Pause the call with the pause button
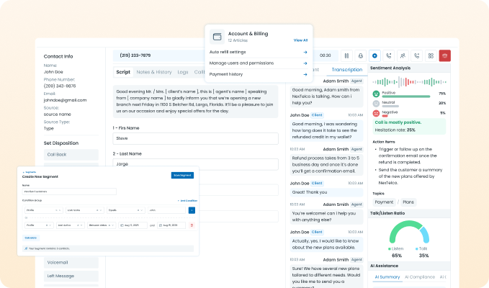The image size is (489, 288). point(346,55)
